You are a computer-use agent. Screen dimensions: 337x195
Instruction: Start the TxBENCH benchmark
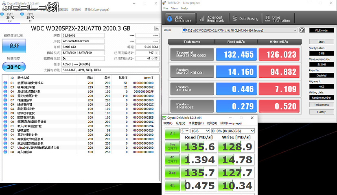(321, 41)
